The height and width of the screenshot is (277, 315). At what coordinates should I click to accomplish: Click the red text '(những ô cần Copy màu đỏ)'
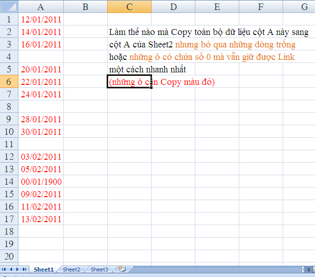(162, 82)
